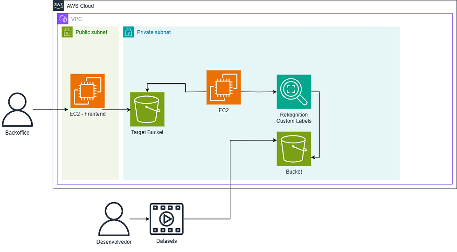Select the EC2 - Frontend instance icon

(x=88, y=91)
